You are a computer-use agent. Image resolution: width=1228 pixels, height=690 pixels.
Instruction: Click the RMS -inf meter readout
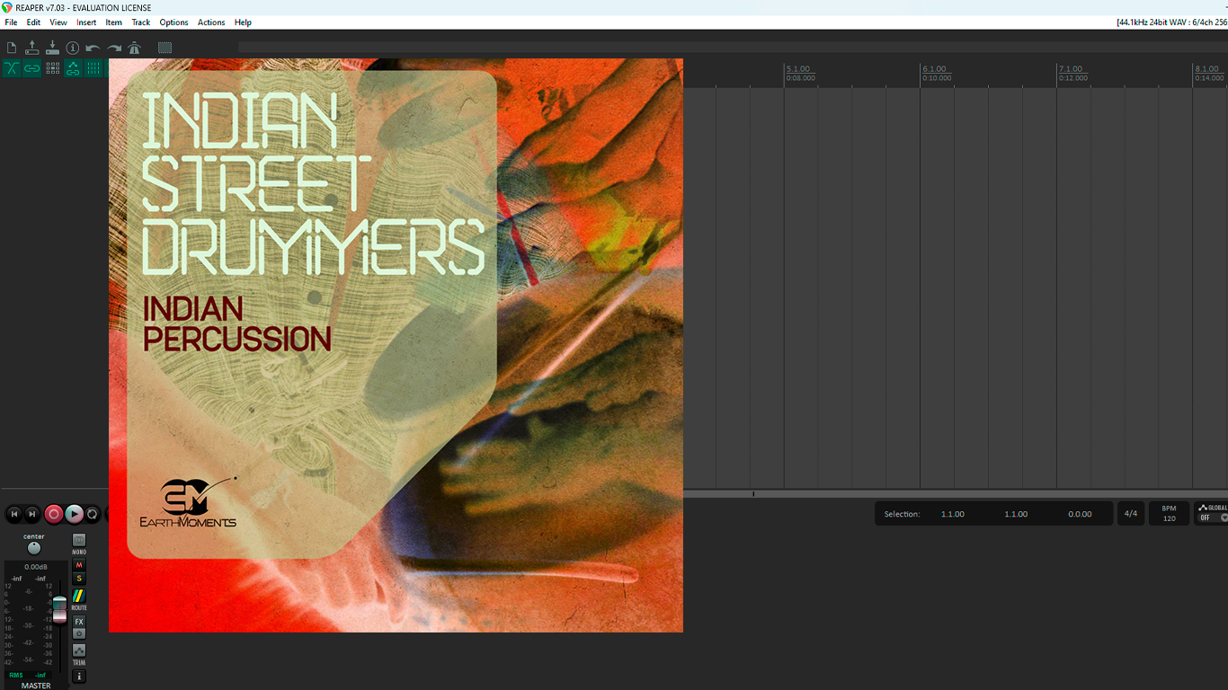(x=27, y=675)
